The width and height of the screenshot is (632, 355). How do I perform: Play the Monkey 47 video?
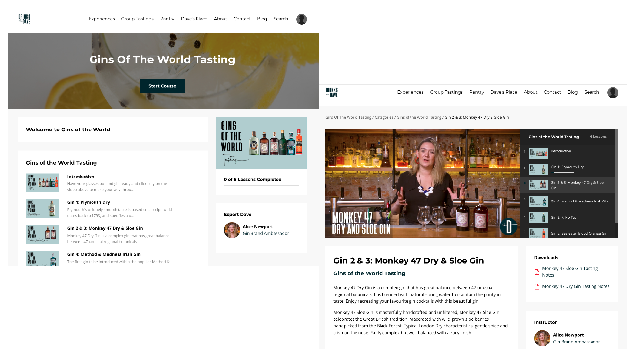click(423, 183)
